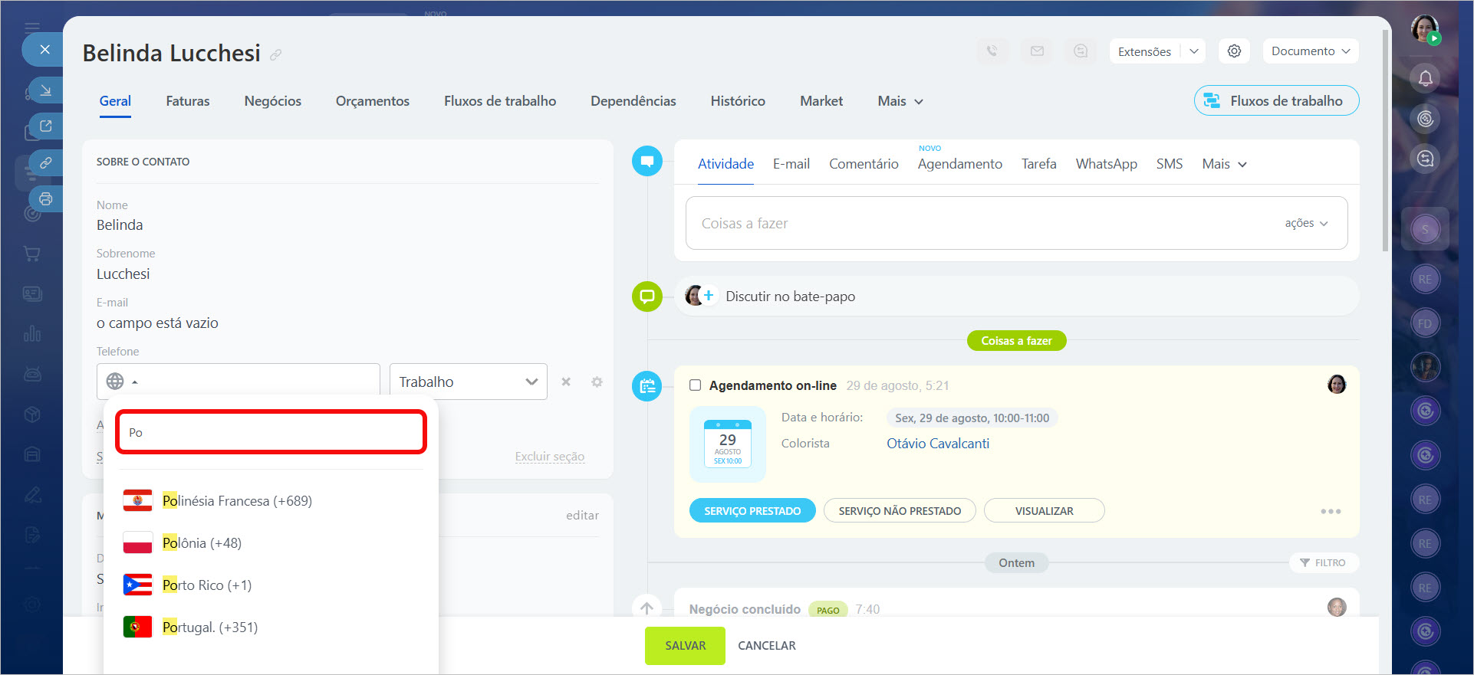
Task: Click the copy link icon beside contact name
Action: (x=276, y=54)
